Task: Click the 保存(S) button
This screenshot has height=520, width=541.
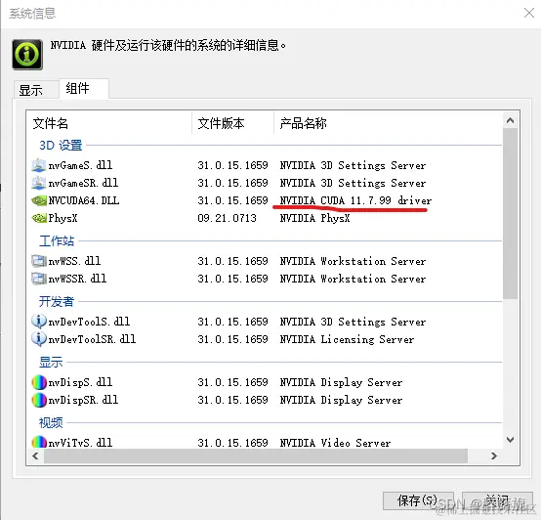Action: point(418,500)
